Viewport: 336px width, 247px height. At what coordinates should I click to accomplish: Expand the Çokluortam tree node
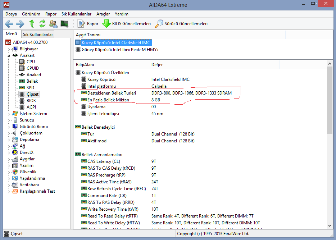[x=9, y=133]
